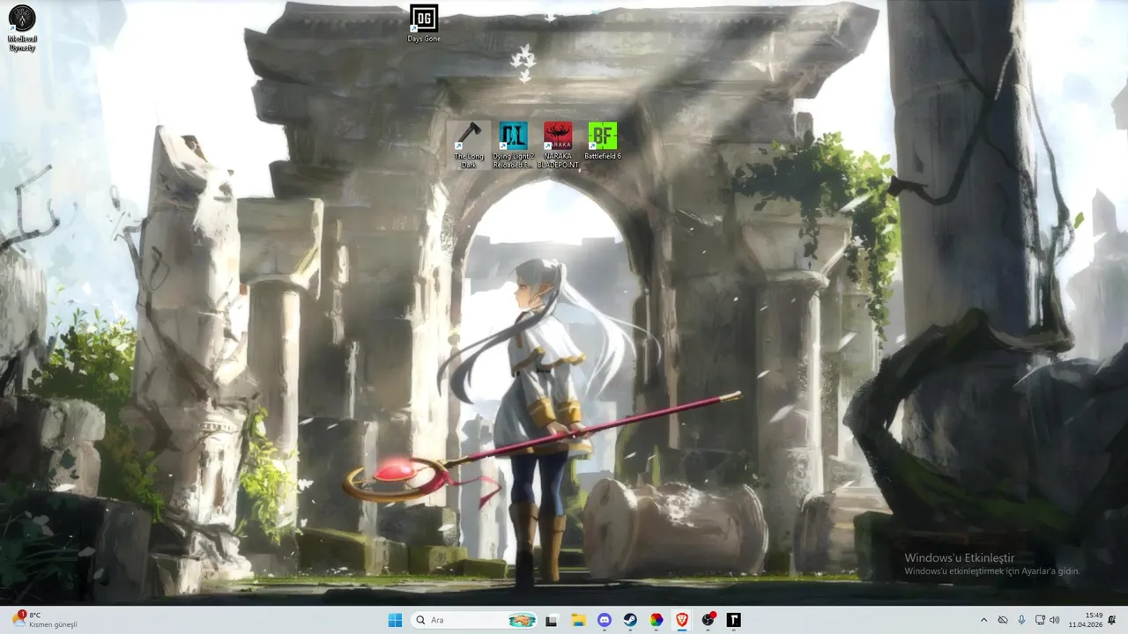Open OBS Studio from the taskbar
This screenshot has width=1128, height=634.
pos(709,620)
